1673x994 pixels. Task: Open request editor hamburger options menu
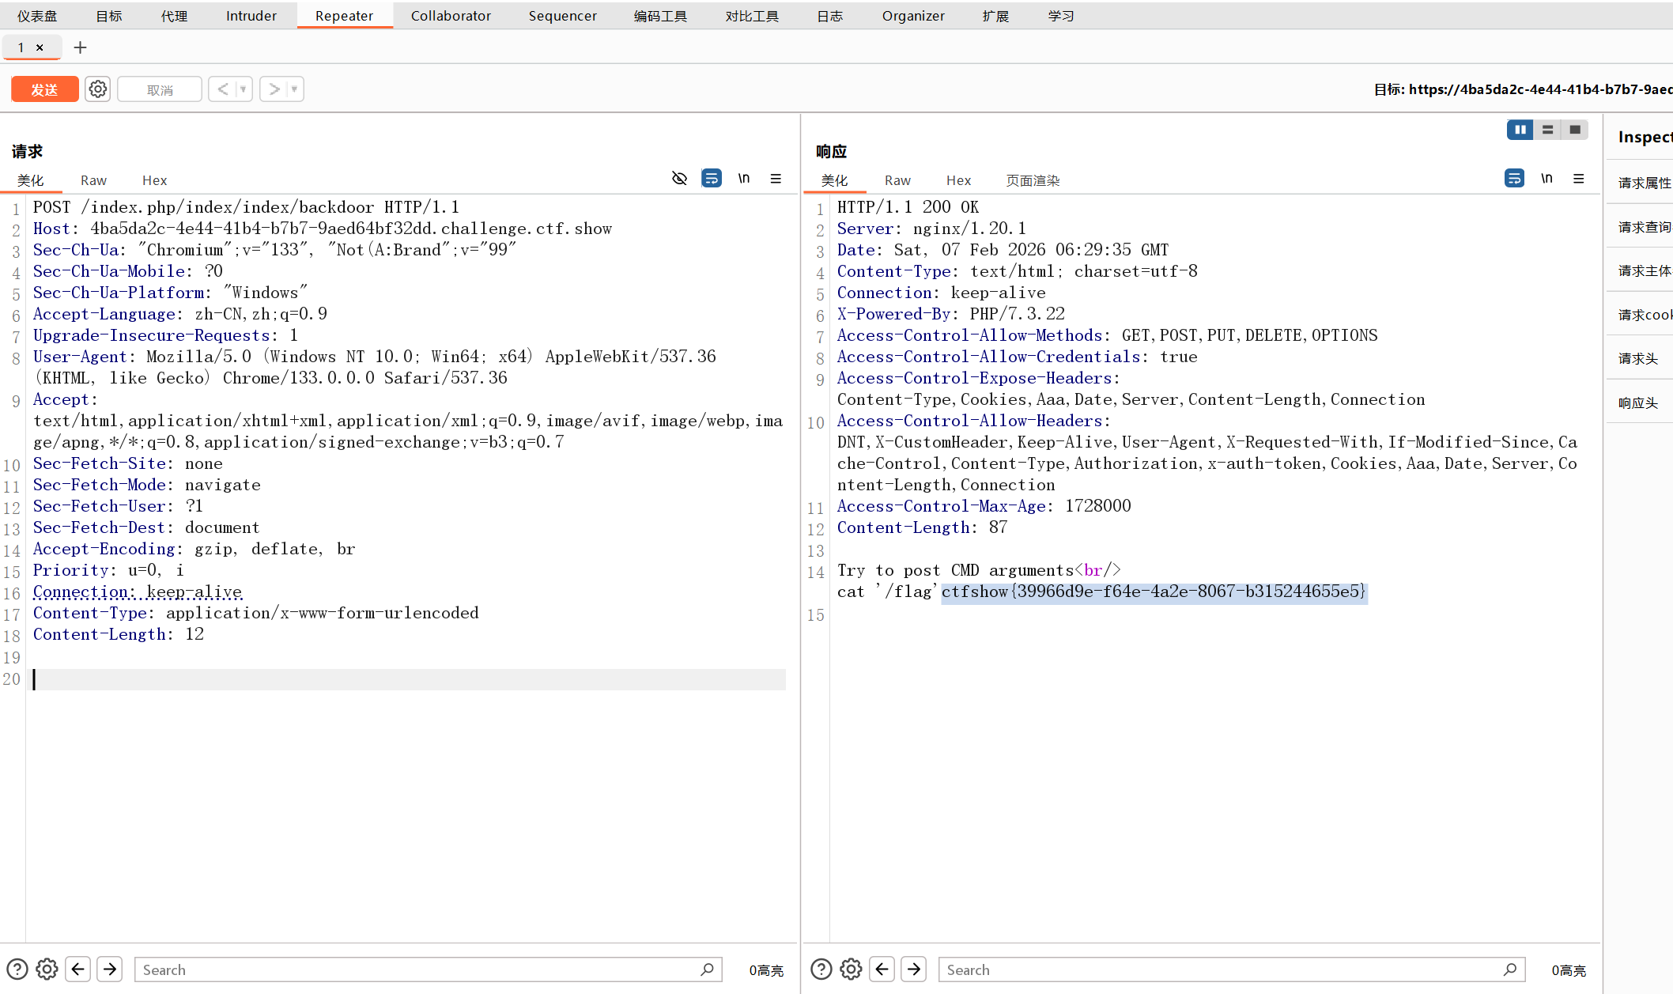pyautogui.click(x=776, y=179)
